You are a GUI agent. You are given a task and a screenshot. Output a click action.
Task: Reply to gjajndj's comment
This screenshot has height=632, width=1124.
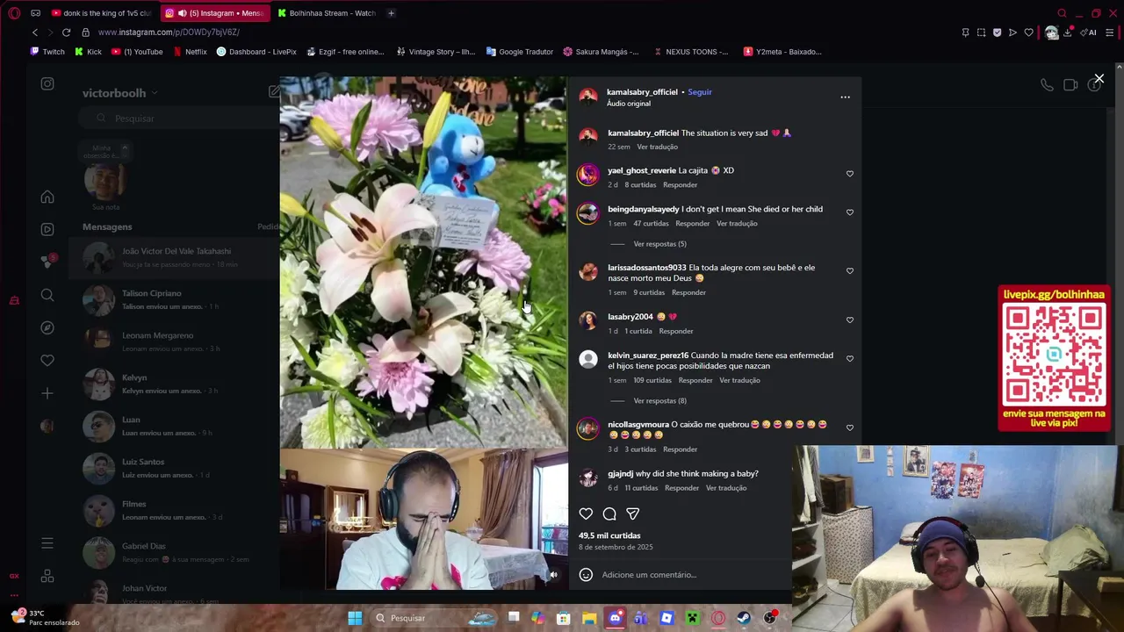[681, 488]
